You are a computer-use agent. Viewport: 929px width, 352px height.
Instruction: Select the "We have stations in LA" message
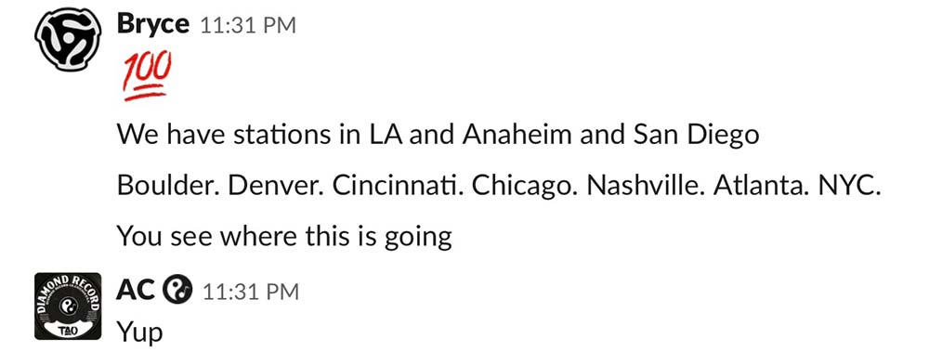click(x=438, y=135)
